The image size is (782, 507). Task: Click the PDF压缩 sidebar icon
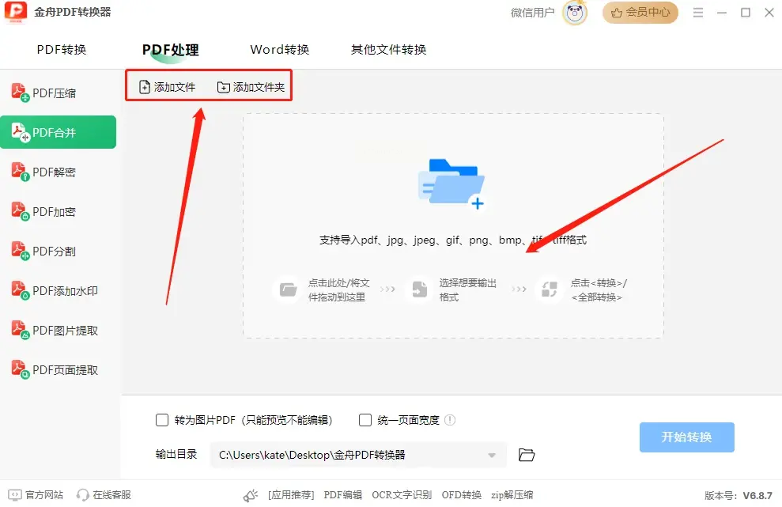(20, 93)
